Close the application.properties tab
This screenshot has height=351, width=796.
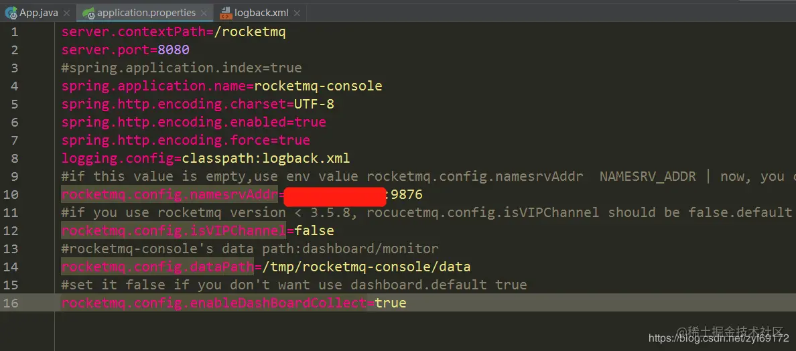click(204, 13)
